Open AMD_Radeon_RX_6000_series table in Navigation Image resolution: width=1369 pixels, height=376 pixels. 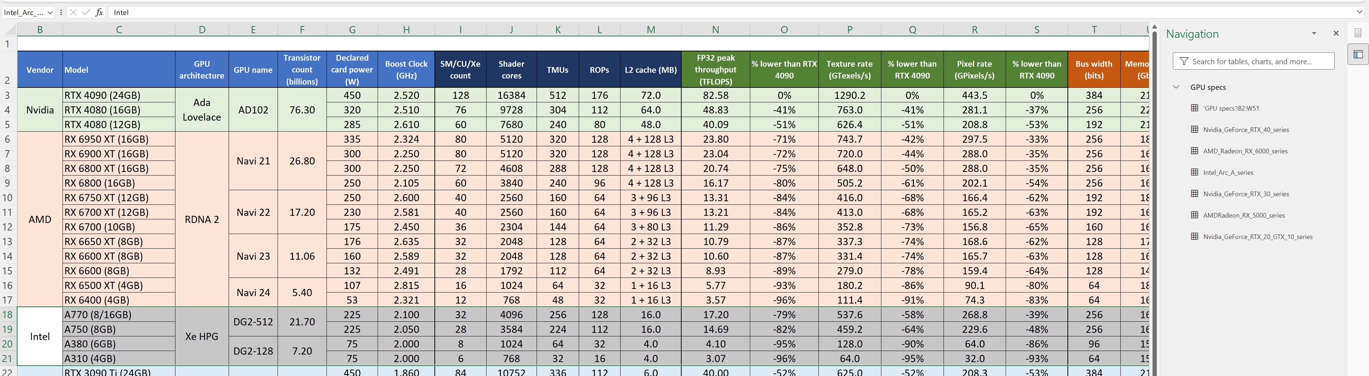pyautogui.click(x=1245, y=151)
